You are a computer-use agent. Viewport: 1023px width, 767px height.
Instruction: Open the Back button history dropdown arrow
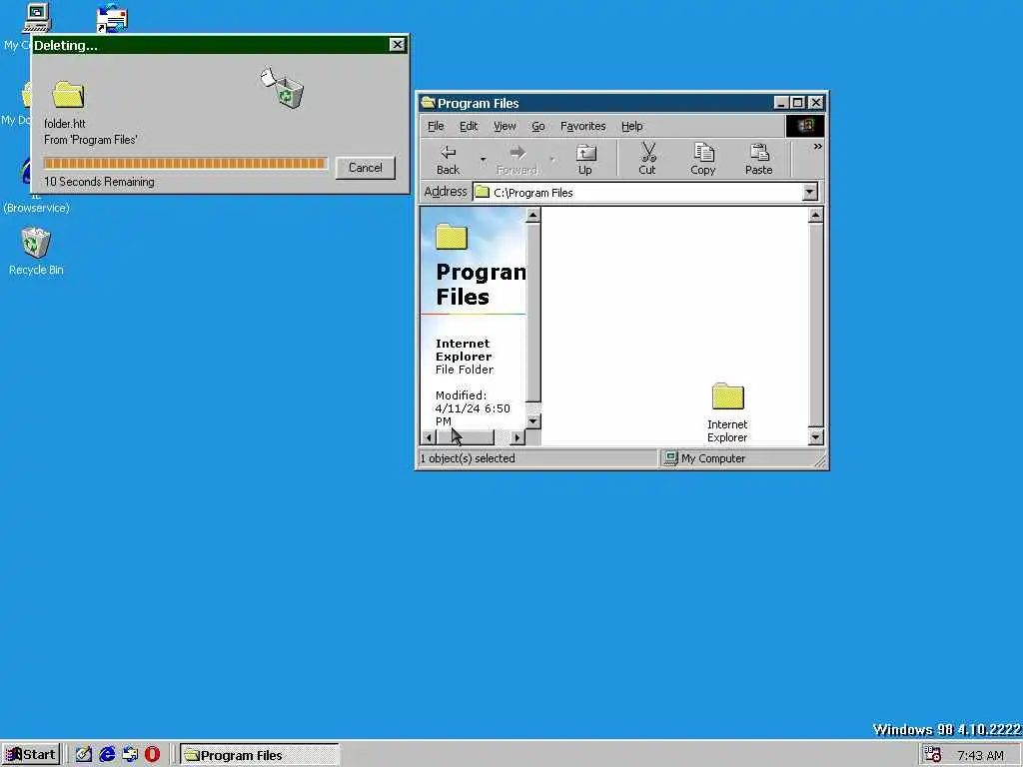pos(483,159)
